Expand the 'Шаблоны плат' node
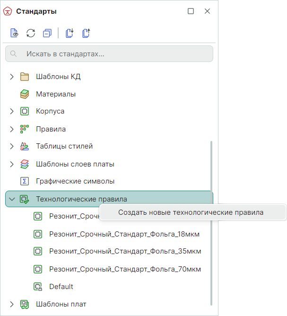 [x=12, y=304]
